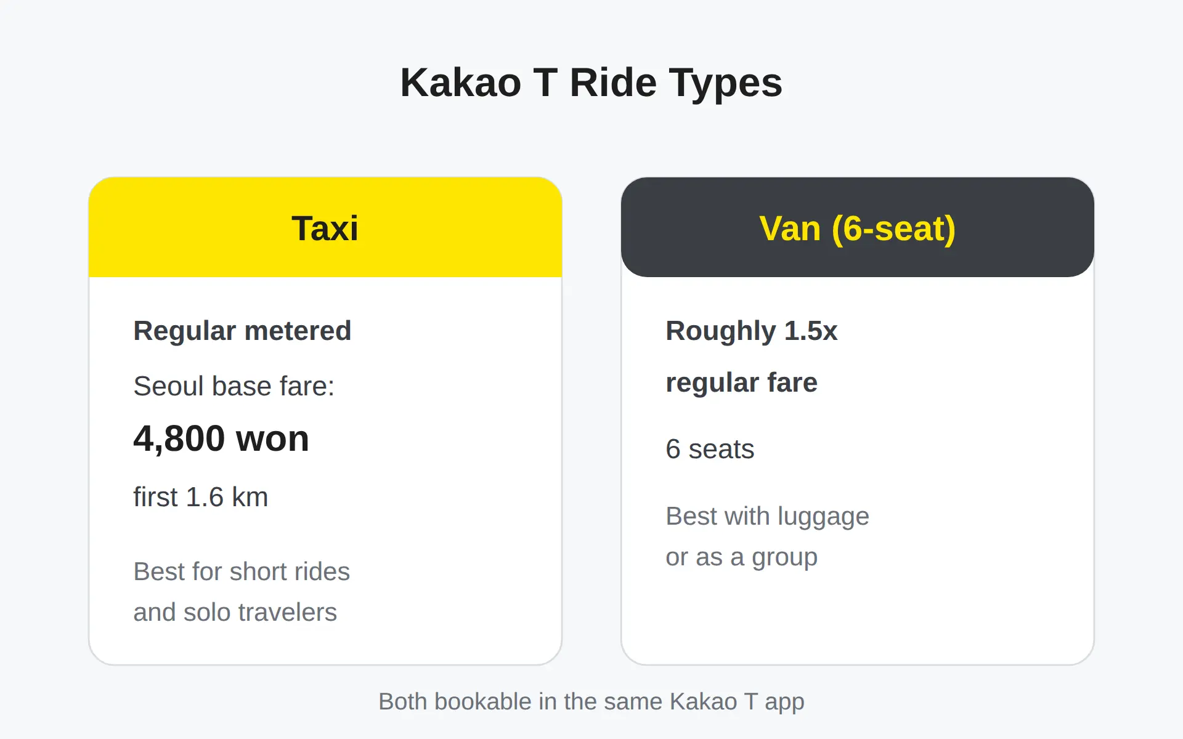Click the Kakao T Ride Types title
Viewport: 1183px width, 739px height.
[591, 83]
